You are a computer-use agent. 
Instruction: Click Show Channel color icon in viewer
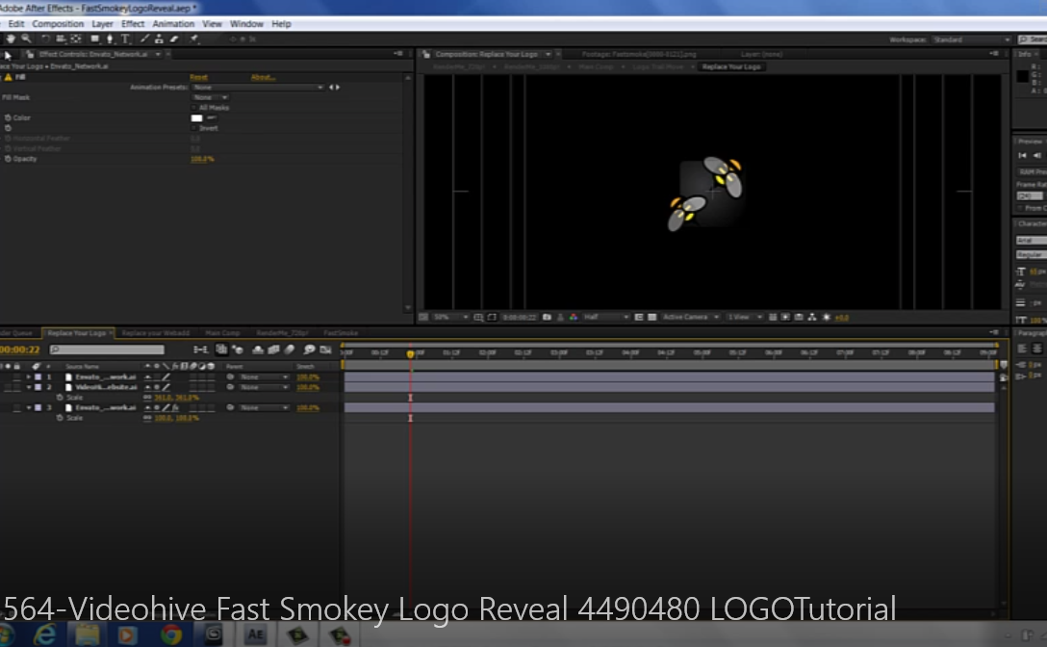coord(573,318)
